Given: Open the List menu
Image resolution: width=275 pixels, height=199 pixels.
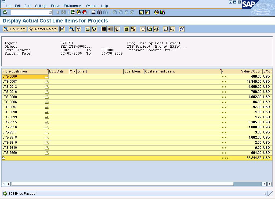Looking at the screenshot, I should tap(9, 6).
